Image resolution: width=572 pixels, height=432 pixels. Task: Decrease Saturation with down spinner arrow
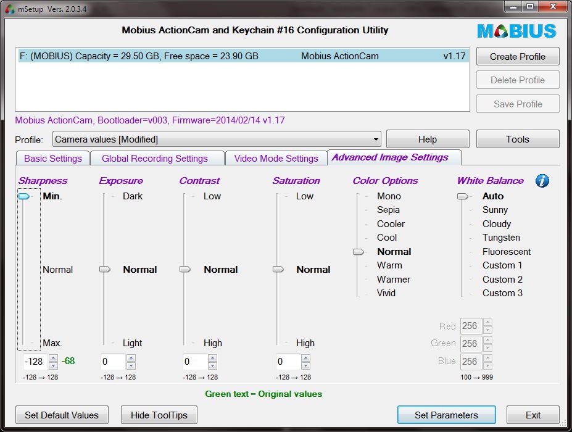(306, 365)
